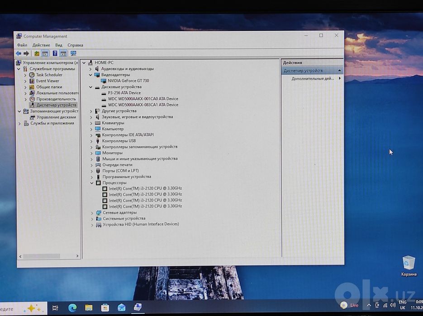Click the Help question mark toolbar icon
Screen dimensions: 423x316
coord(55,53)
